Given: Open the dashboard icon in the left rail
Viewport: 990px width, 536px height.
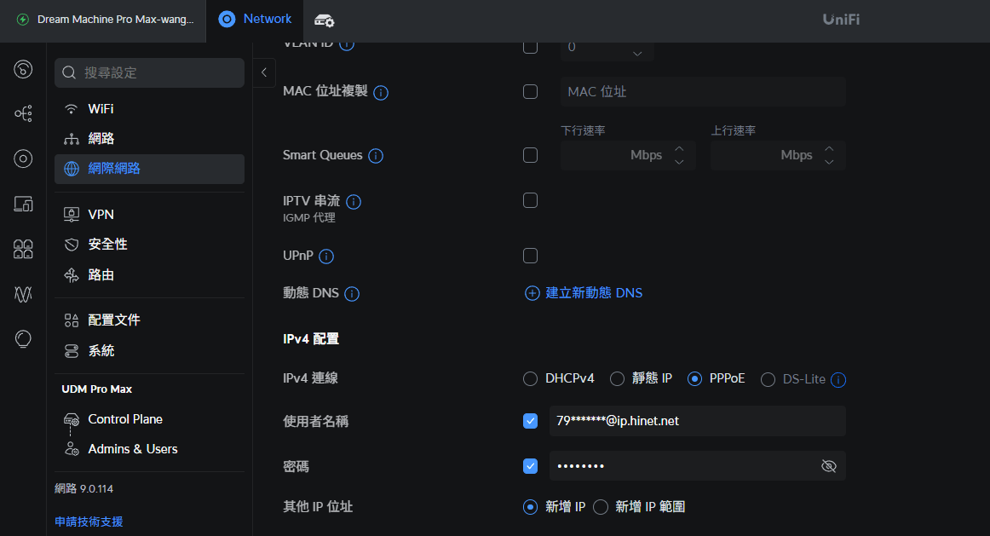Looking at the screenshot, I should (x=23, y=69).
